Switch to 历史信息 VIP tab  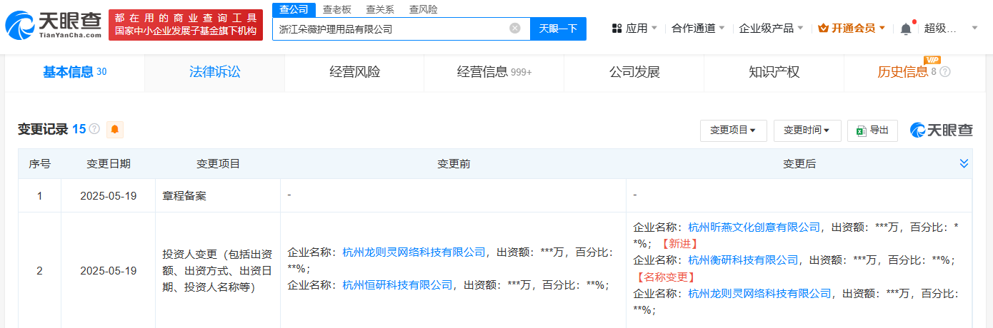coord(914,72)
